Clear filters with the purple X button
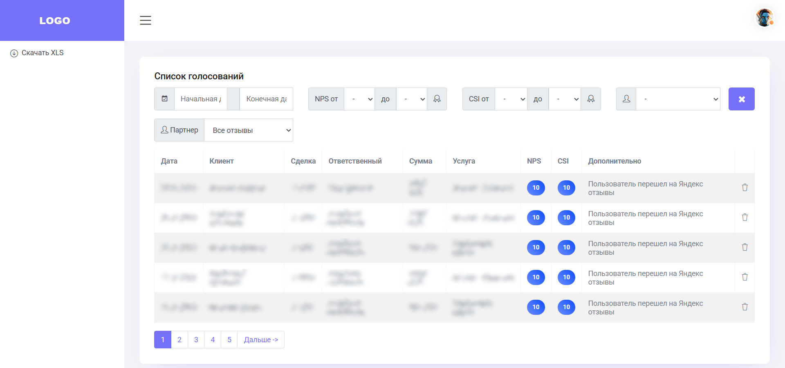Screen dimensions: 785x368 tap(741, 99)
